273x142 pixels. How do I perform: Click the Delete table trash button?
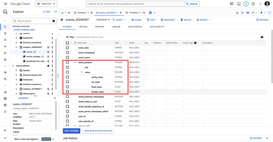186,20
